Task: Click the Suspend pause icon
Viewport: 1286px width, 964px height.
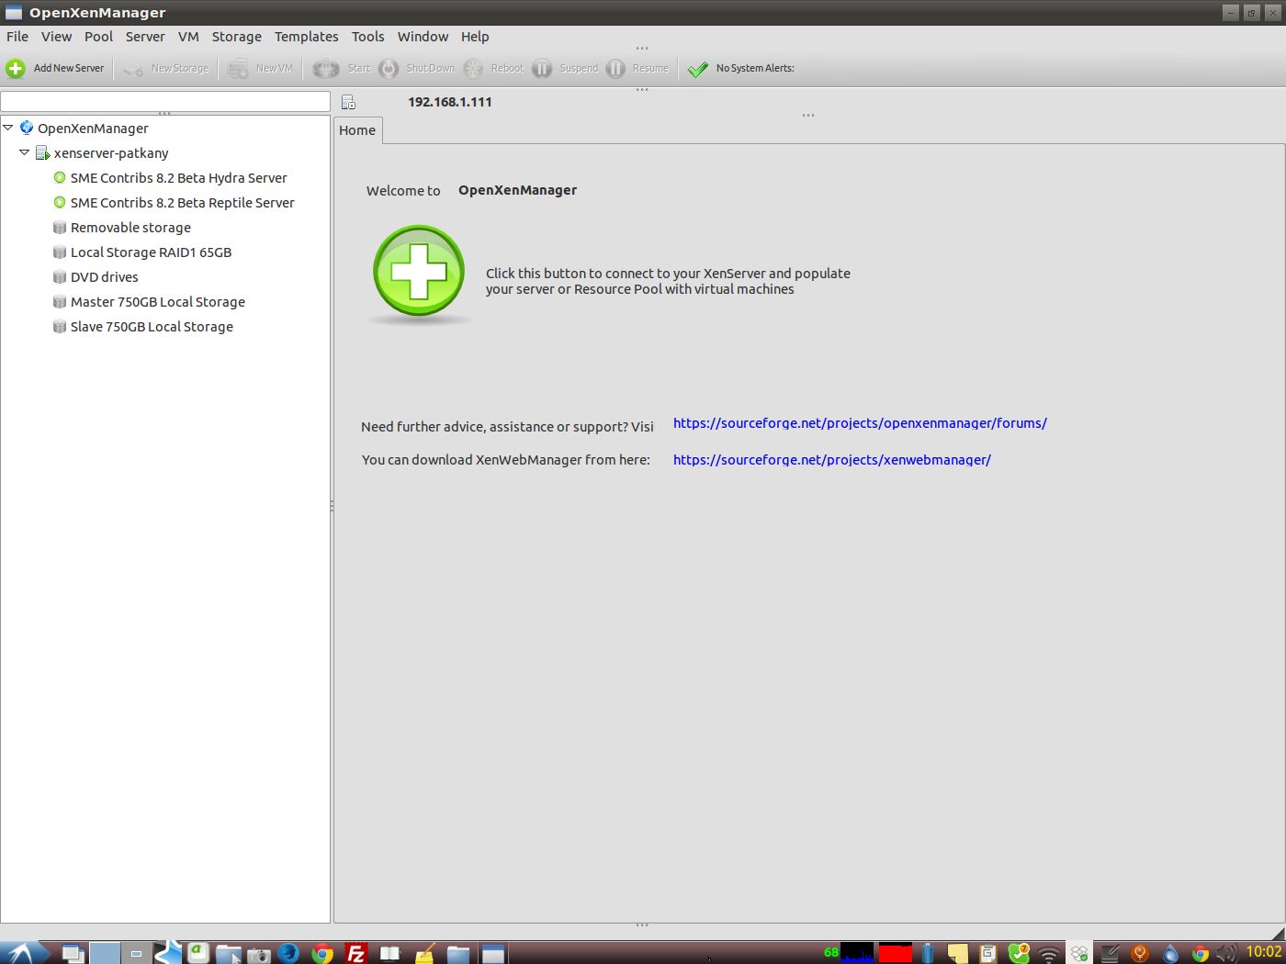Action: pyautogui.click(x=542, y=69)
